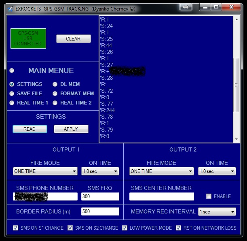
Task: Click the SMS CENTER NUMBER input field
Action: (162, 196)
